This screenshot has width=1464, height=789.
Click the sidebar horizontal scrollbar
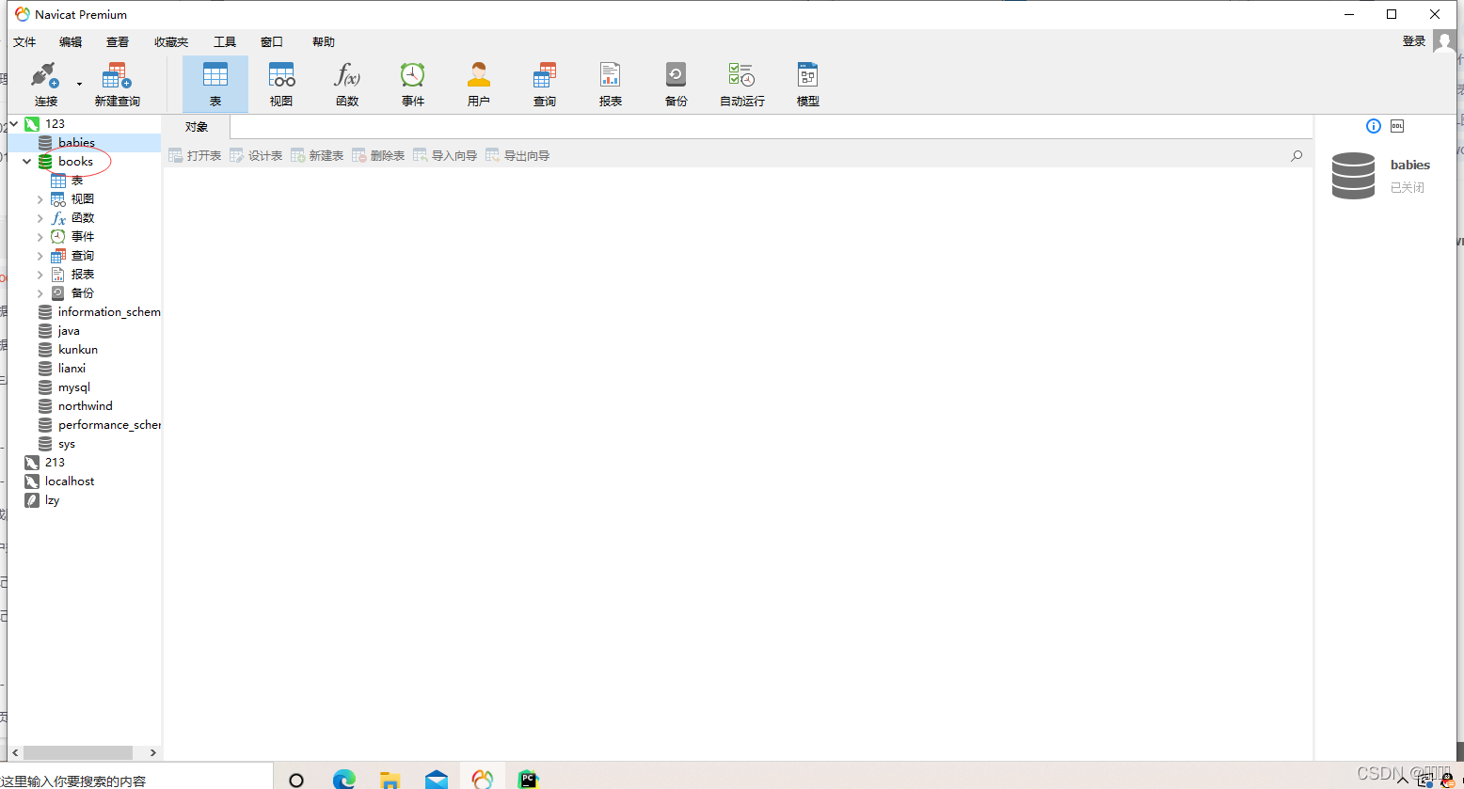pyautogui.click(x=78, y=752)
